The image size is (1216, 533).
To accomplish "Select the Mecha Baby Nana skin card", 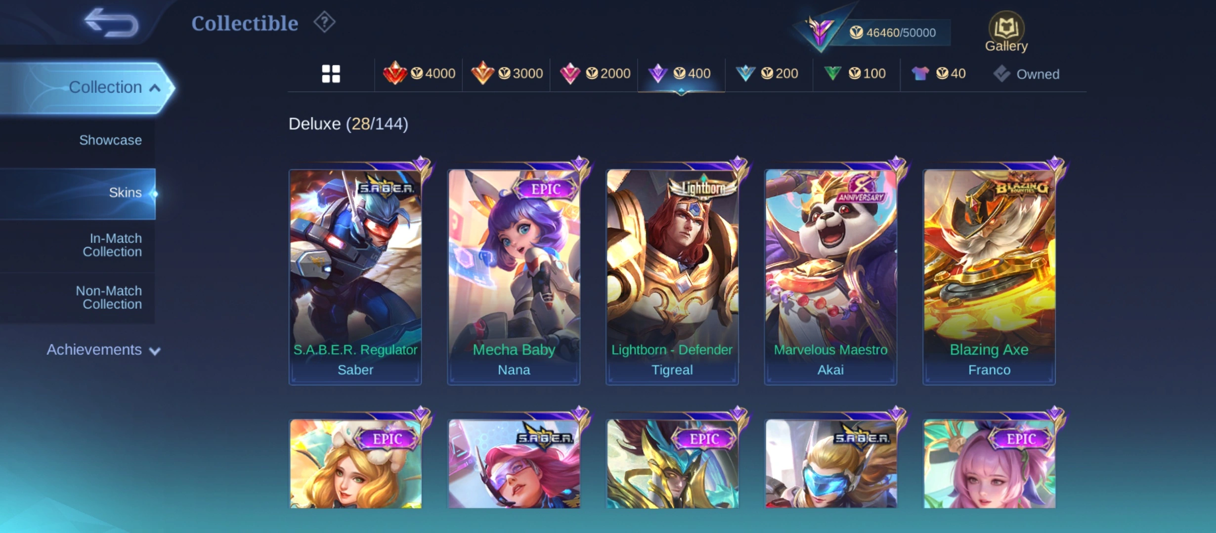I will 514,276.
